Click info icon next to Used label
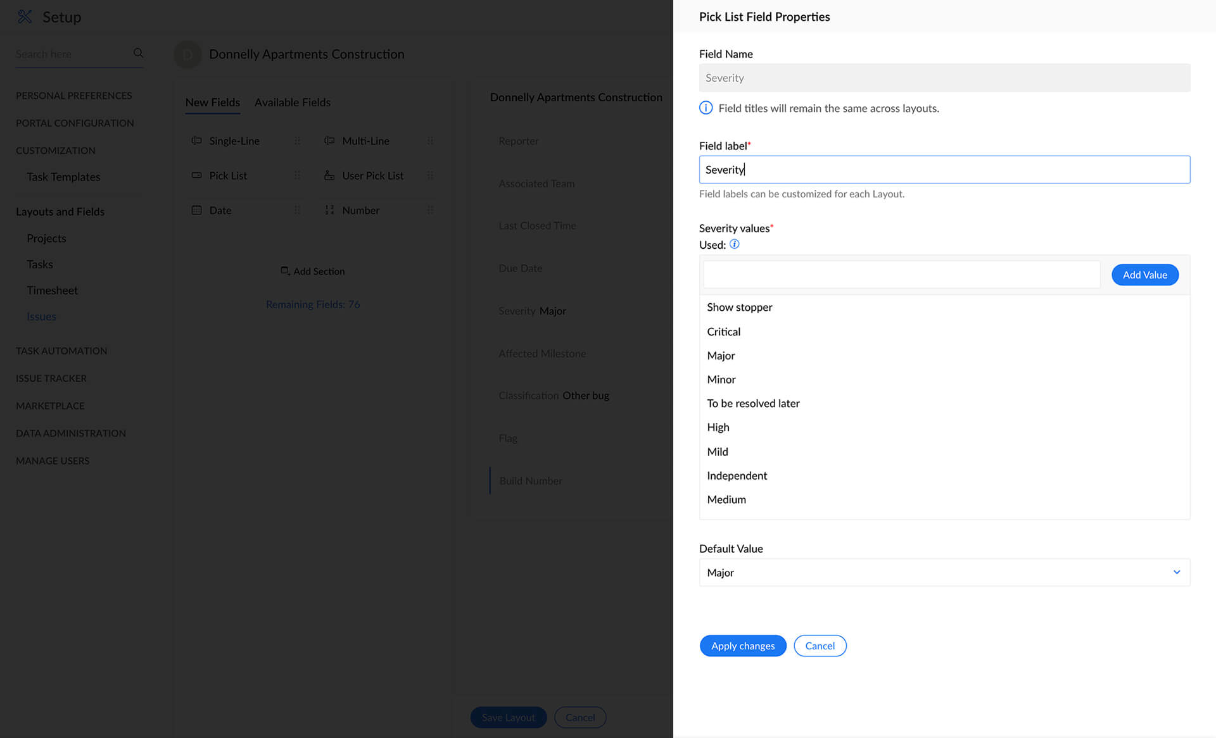Screen dimensions: 1216x738 coord(734,244)
